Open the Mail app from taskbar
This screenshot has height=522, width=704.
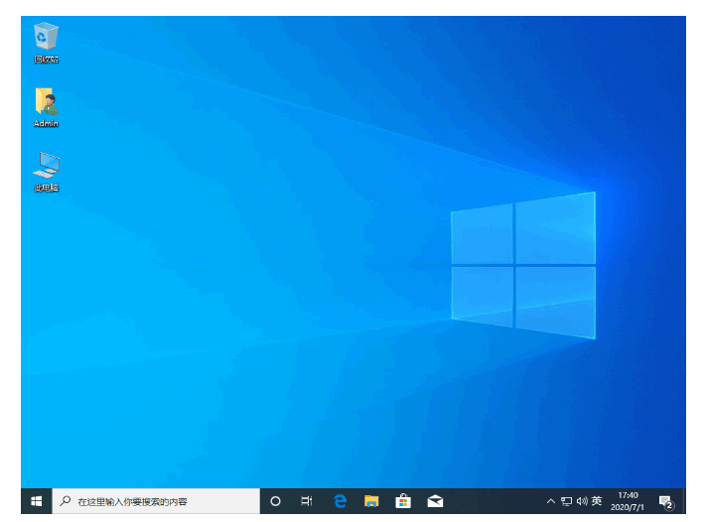[x=435, y=501]
